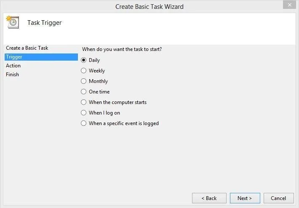Click the 'When do you want the task to start?' prompt
The image size is (299, 208).
click(x=122, y=49)
